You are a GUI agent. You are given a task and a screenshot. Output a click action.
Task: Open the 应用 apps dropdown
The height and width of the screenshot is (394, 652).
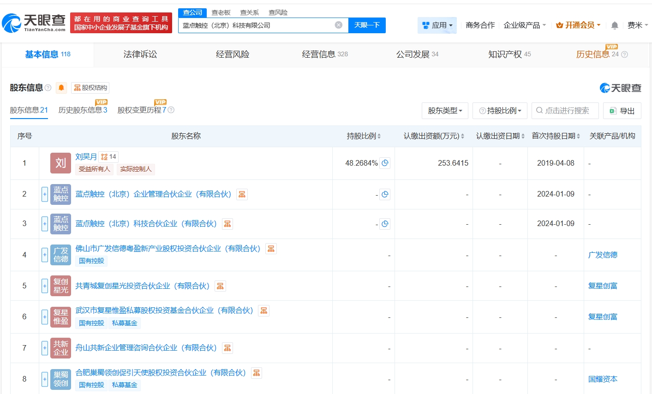coord(437,25)
